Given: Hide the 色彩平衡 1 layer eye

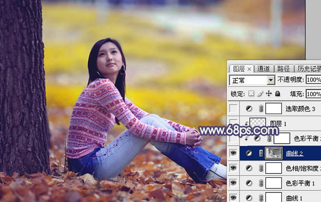Looking at the screenshot, I should pyautogui.click(x=233, y=183).
